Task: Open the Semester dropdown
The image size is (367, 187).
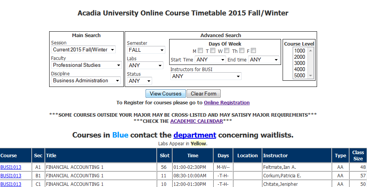Action: [x=146, y=50]
